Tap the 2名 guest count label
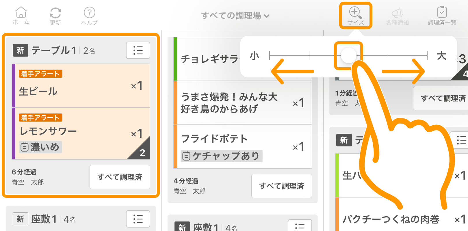 89,51
